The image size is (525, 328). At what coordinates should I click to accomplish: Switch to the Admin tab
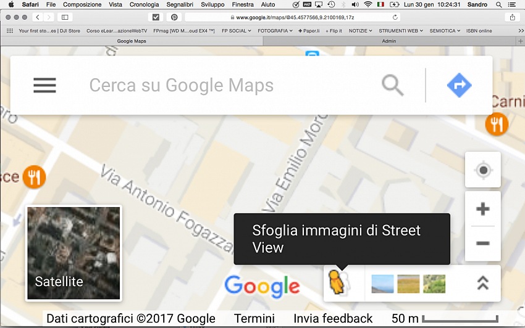[389, 41]
